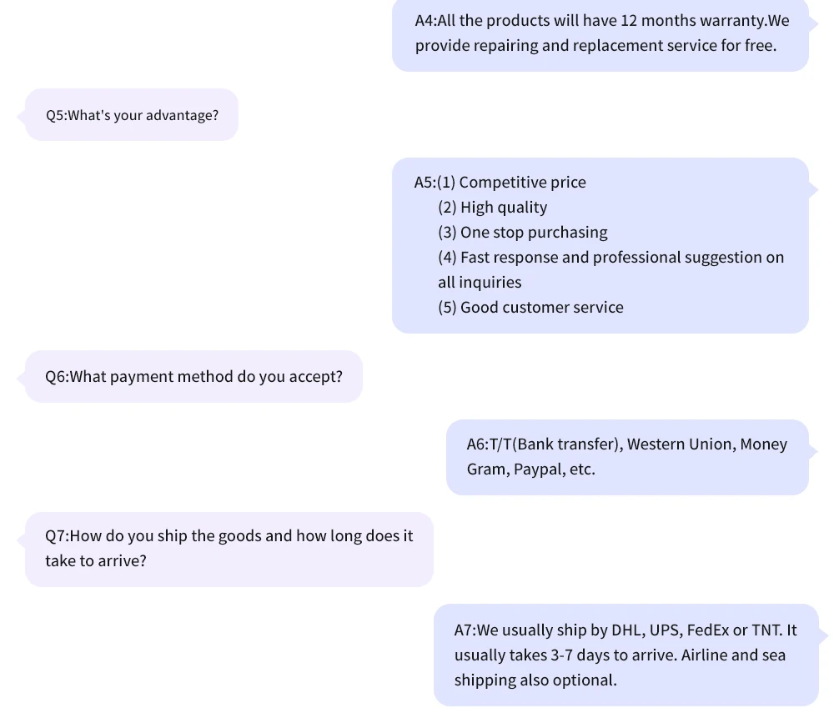Screen dimensions: 834x723
Task: Click "FedEx" in the A7 answer
Action: pyautogui.click(x=707, y=630)
